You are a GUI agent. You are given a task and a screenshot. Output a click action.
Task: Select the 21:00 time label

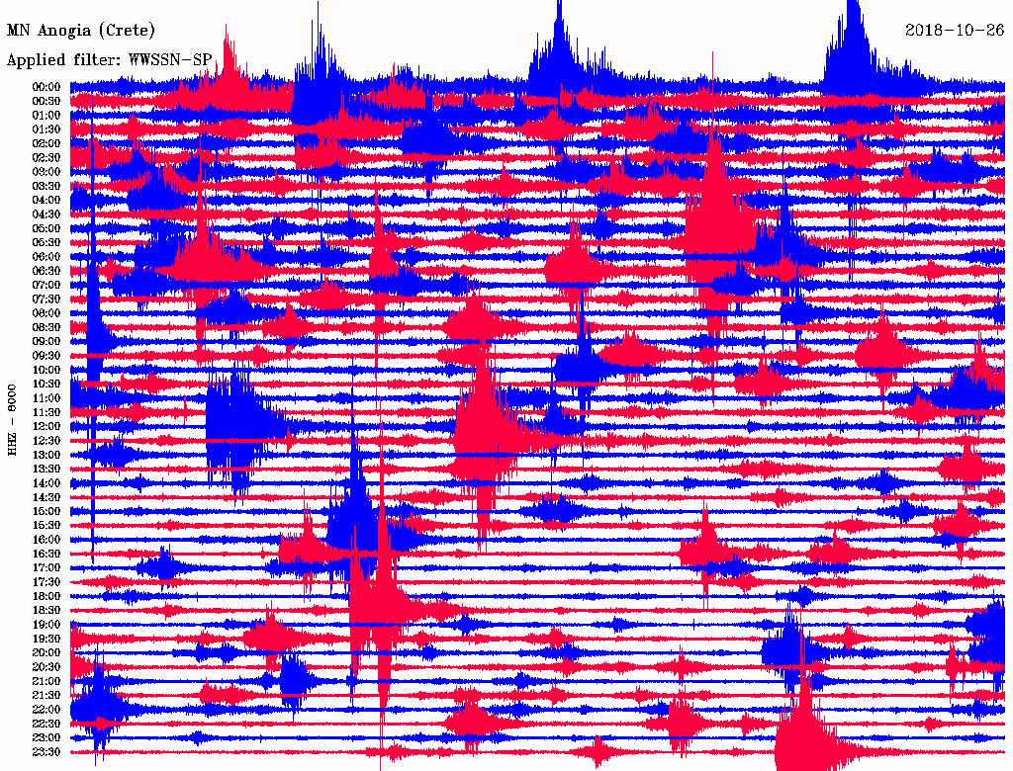46,681
